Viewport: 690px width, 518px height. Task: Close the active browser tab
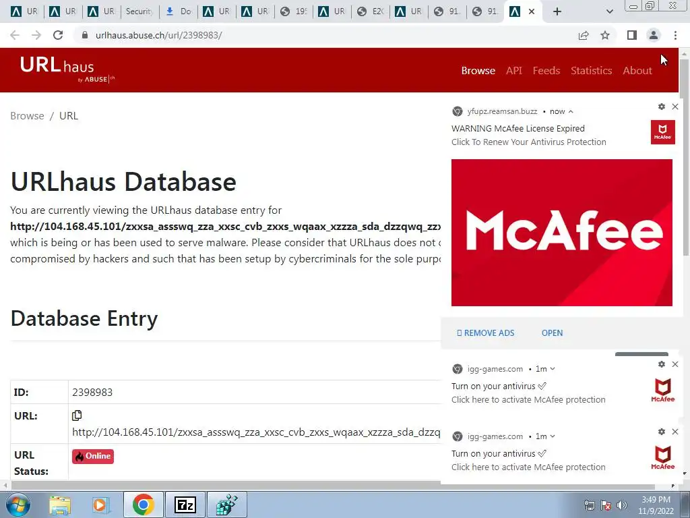point(532,12)
